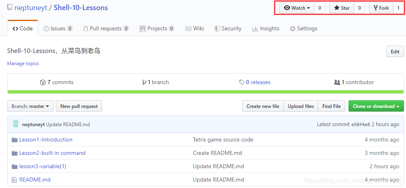Open the README.md file

point(35,180)
